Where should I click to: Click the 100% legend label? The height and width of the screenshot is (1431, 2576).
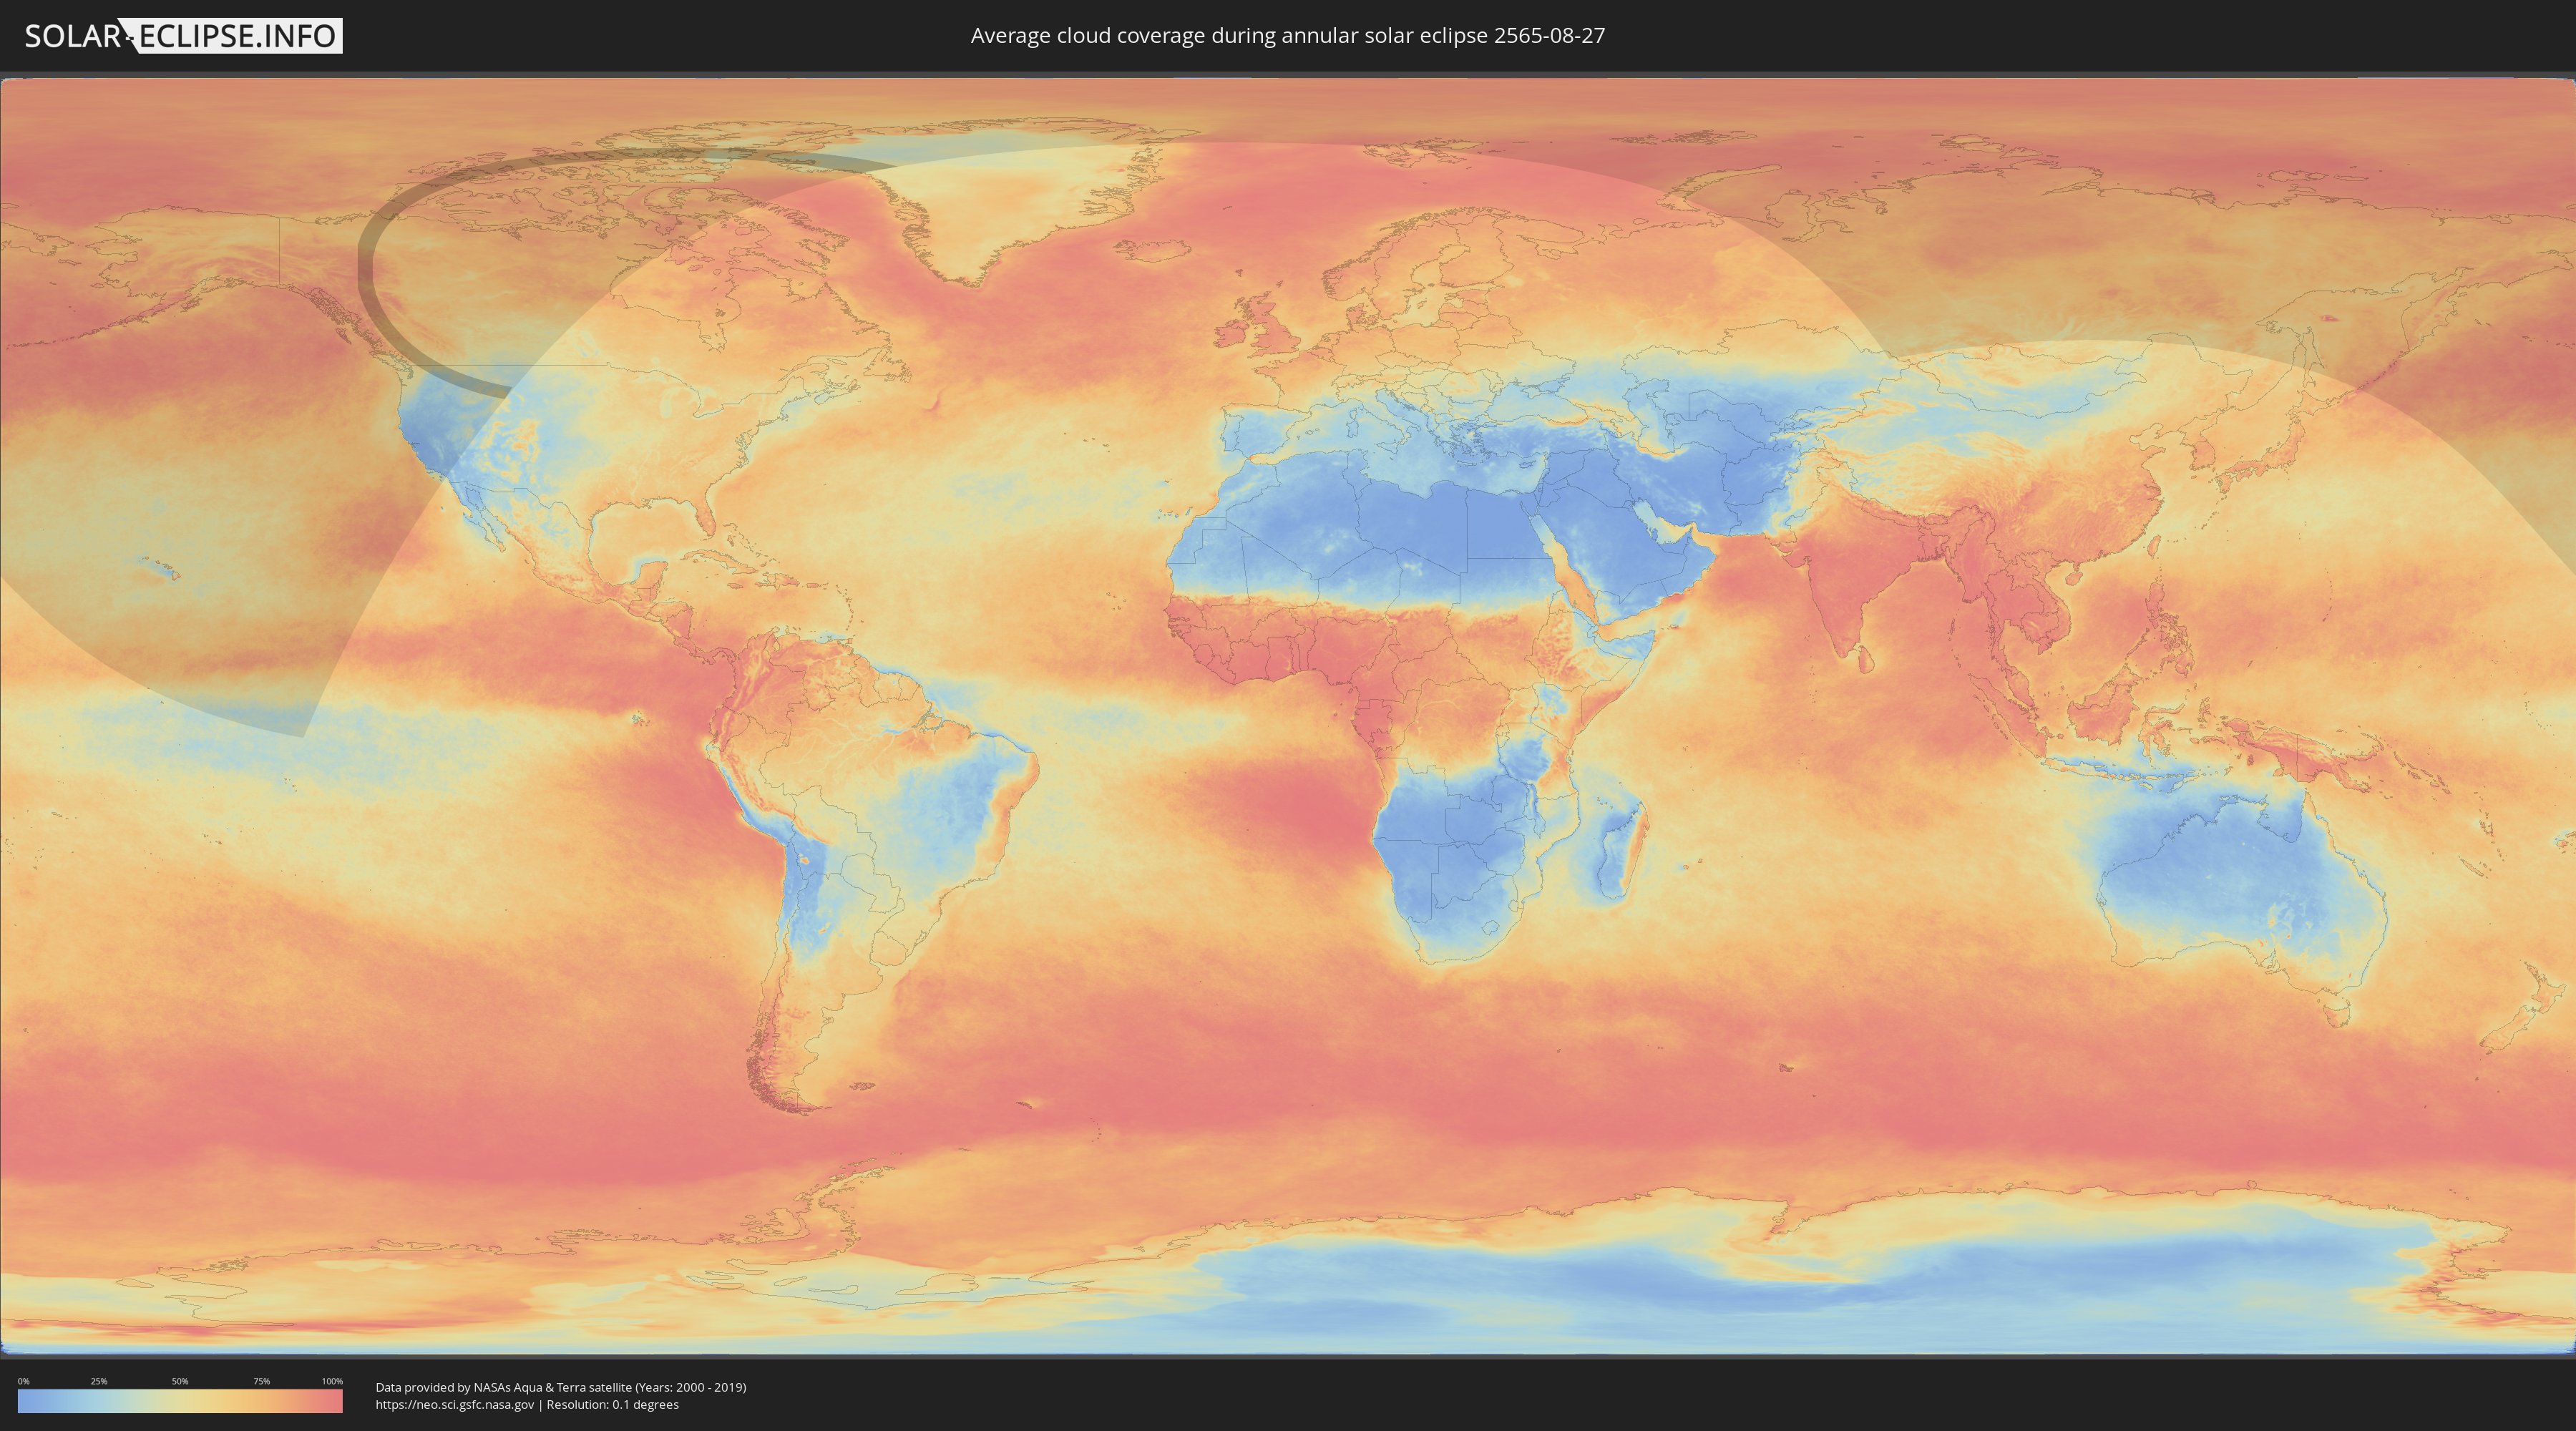pos(332,1381)
